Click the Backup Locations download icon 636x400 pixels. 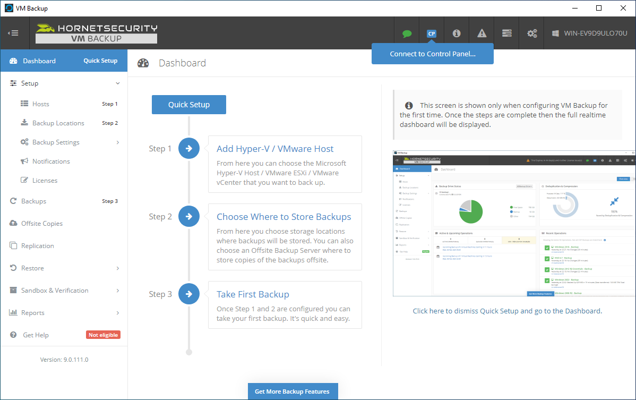[24, 123]
